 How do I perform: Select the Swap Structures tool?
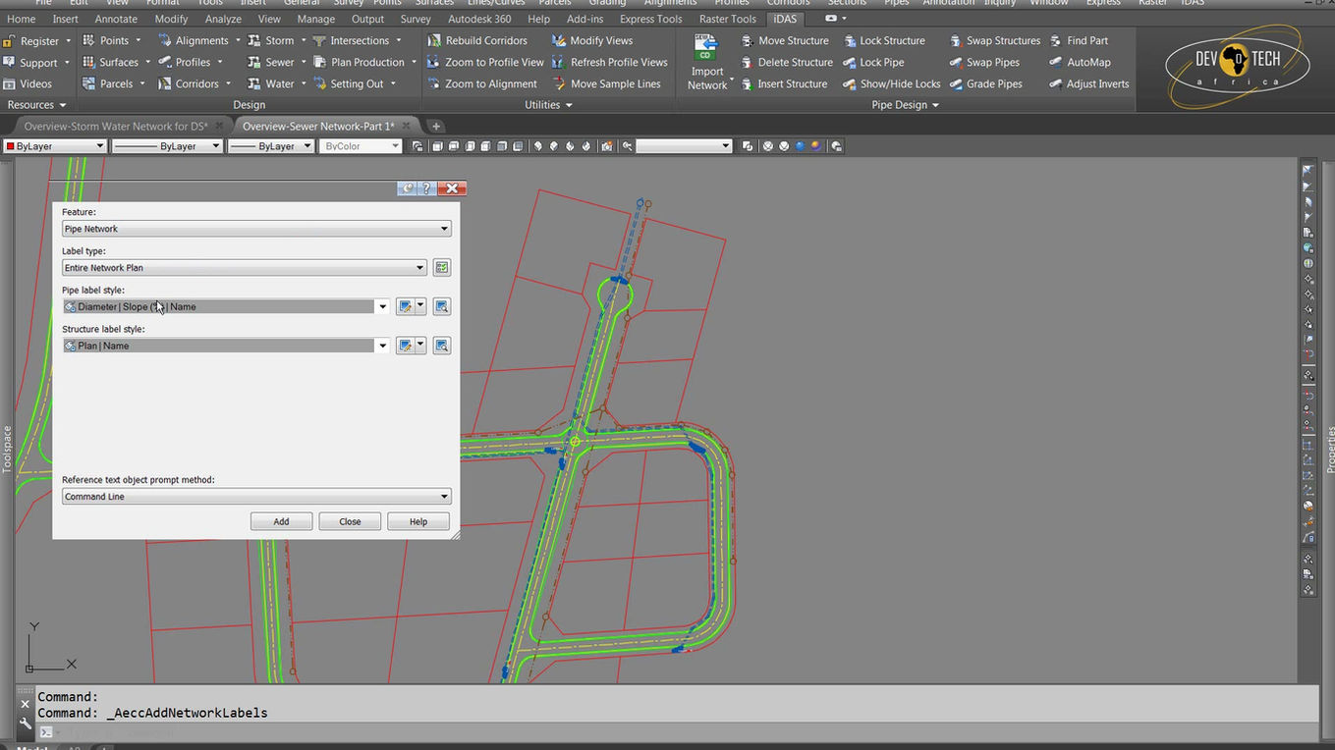pyautogui.click(x=994, y=40)
